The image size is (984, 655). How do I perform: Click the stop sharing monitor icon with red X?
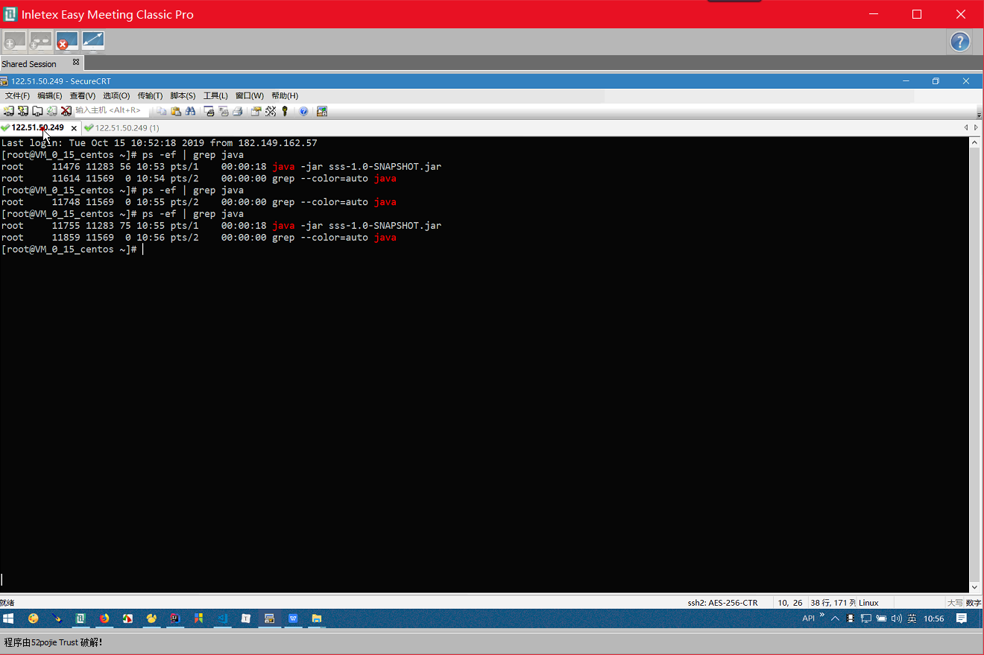(x=67, y=41)
